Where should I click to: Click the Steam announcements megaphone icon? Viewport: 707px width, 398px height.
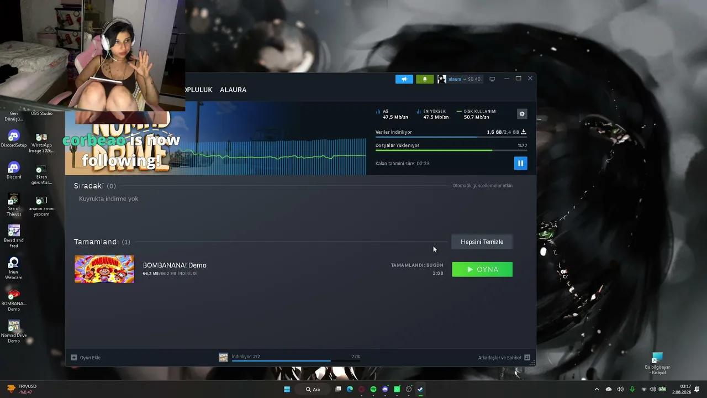click(x=404, y=79)
